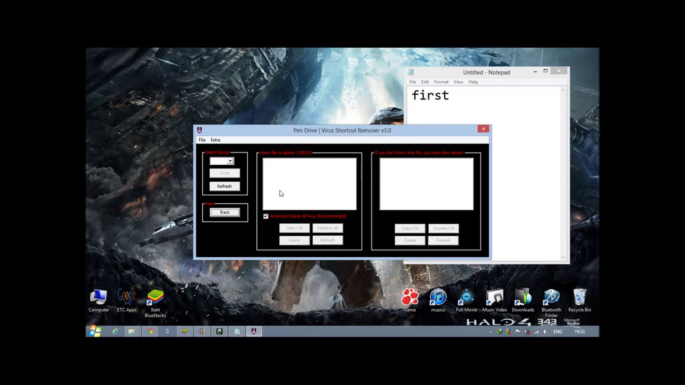This screenshot has width=685, height=385.
Task: Toggle Automatic Delete All Virus checkbox
Action: pyautogui.click(x=266, y=216)
